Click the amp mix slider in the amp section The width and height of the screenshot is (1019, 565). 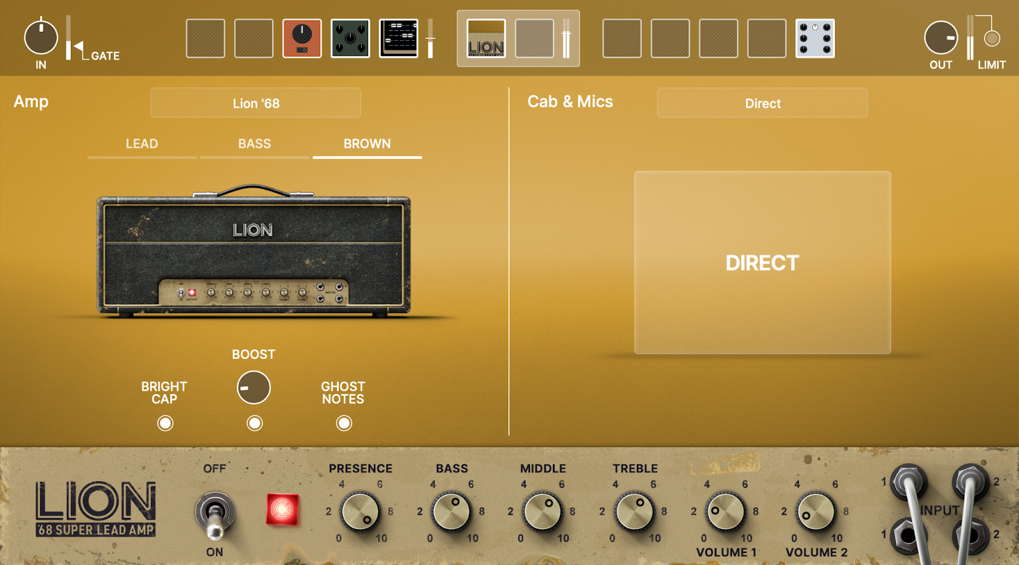pyautogui.click(x=566, y=38)
